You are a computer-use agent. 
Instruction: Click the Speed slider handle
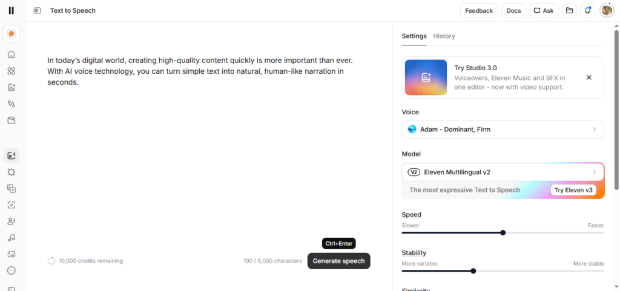click(503, 233)
